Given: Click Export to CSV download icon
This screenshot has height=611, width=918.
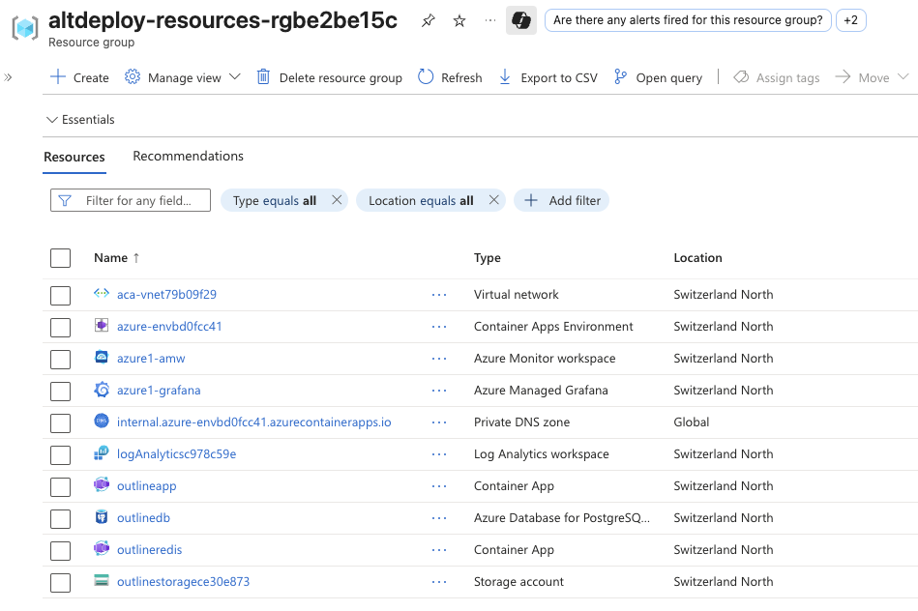Looking at the screenshot, I should pos(505,76).
